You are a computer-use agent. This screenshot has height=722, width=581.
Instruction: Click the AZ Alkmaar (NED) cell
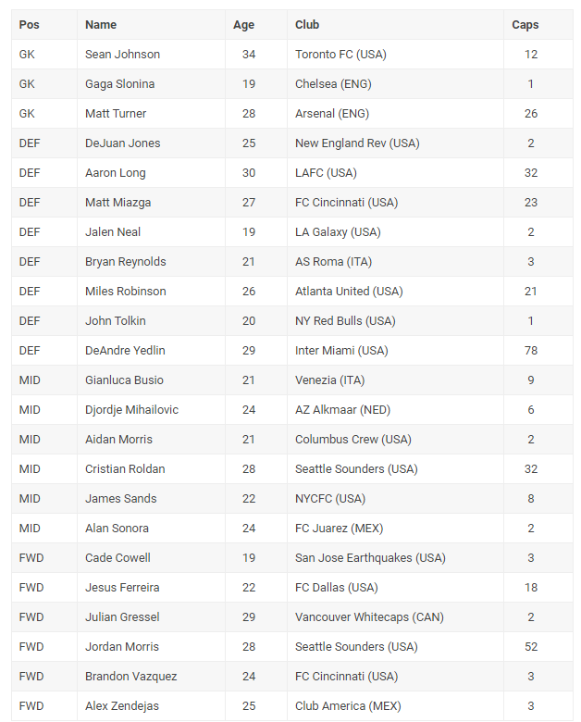pos(340,410)
